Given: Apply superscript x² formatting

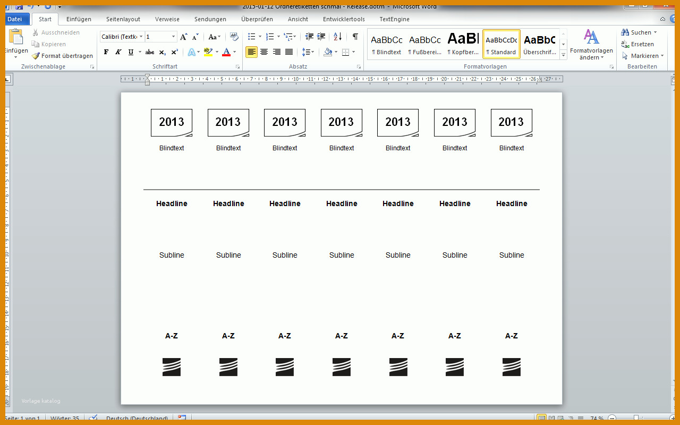Looking at the screenshot, I should [174, 52].
